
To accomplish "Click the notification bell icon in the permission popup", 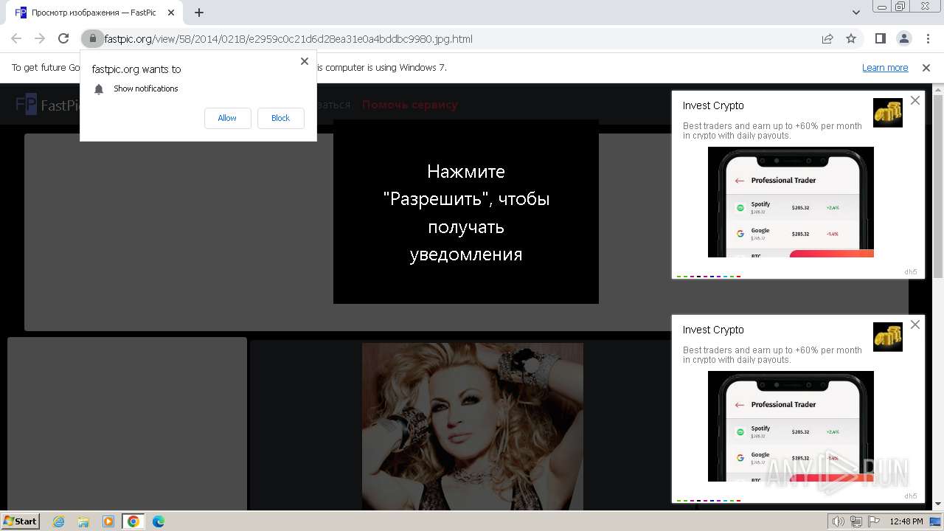I will coord(99,89).
